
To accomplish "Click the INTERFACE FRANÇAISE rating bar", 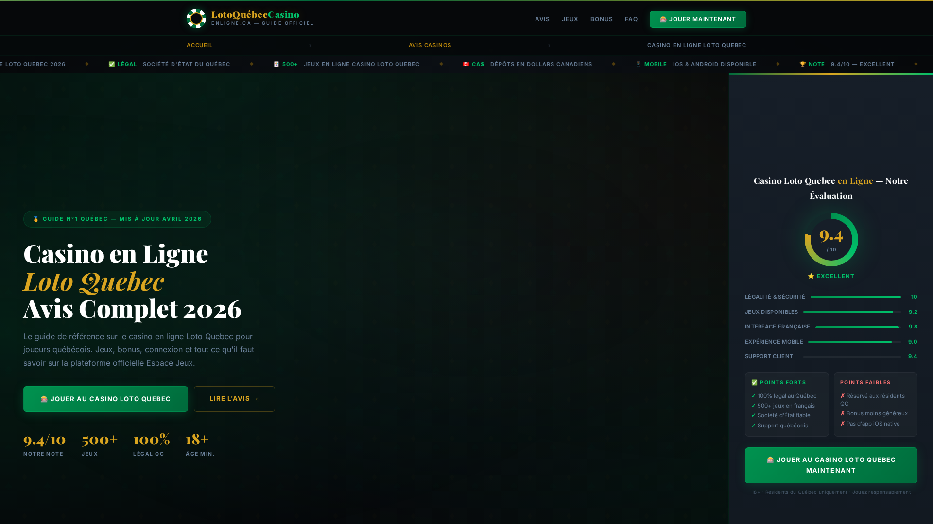I will [858, 327].
